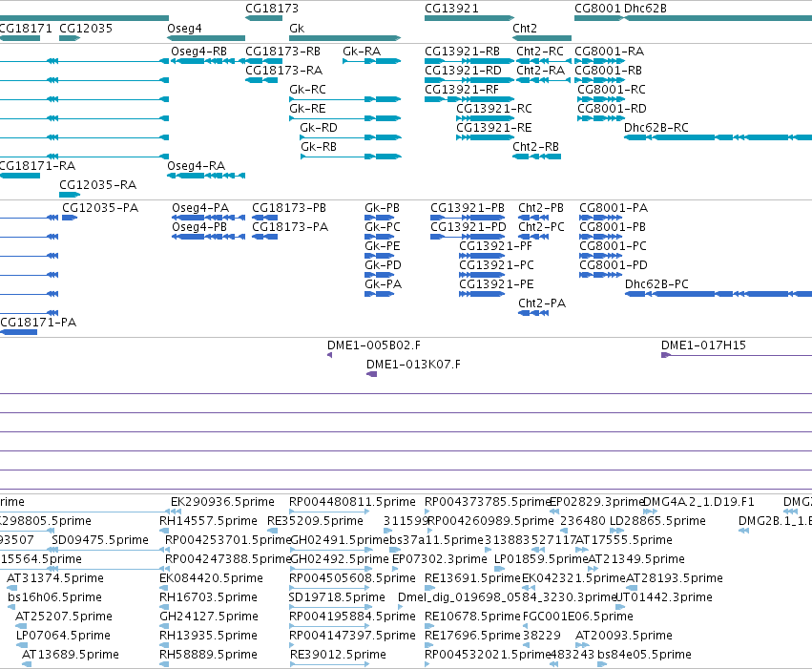This screenshot has width=812, height=669.
Task: Open EST AT25207.5prime
Action: [64, 617]
